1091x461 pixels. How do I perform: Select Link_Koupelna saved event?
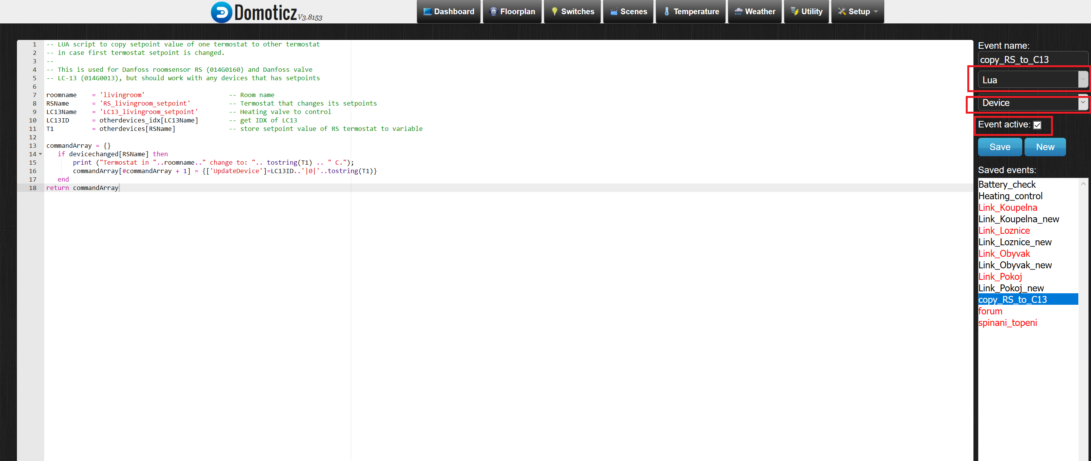(1028, 207)
